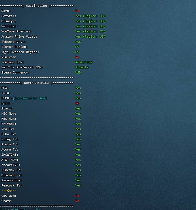The image size is (196, 210).
Task: Click the 'FOX:' label
Action: click(5, 88)
